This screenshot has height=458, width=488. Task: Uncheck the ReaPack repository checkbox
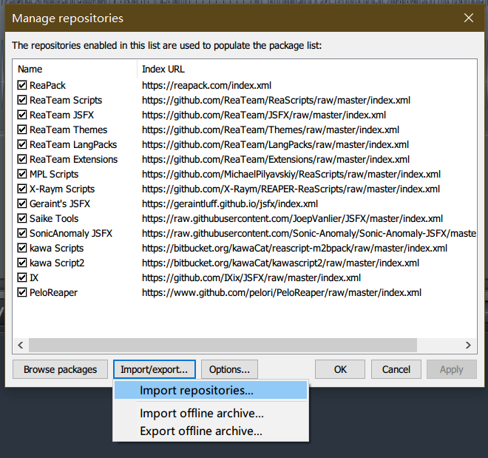tap(22, 86)
